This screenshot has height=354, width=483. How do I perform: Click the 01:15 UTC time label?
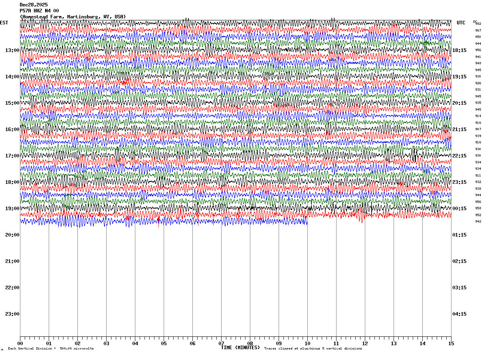tap(459, 235)
